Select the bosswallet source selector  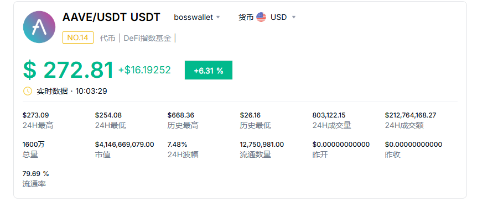(197, 17)
